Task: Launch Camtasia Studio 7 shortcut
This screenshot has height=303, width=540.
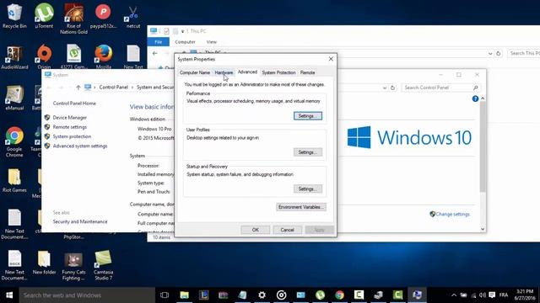Action: (103, 265)
